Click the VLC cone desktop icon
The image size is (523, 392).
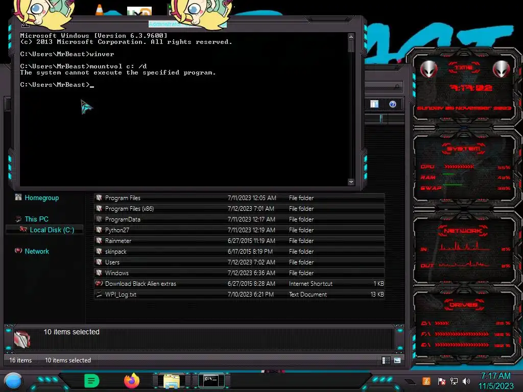[x=99, y=10]
